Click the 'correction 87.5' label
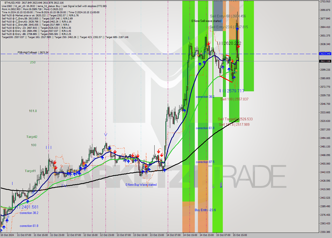Image resolution: width=332 pixels, height=238 pixels. click(x=205, y=162)
